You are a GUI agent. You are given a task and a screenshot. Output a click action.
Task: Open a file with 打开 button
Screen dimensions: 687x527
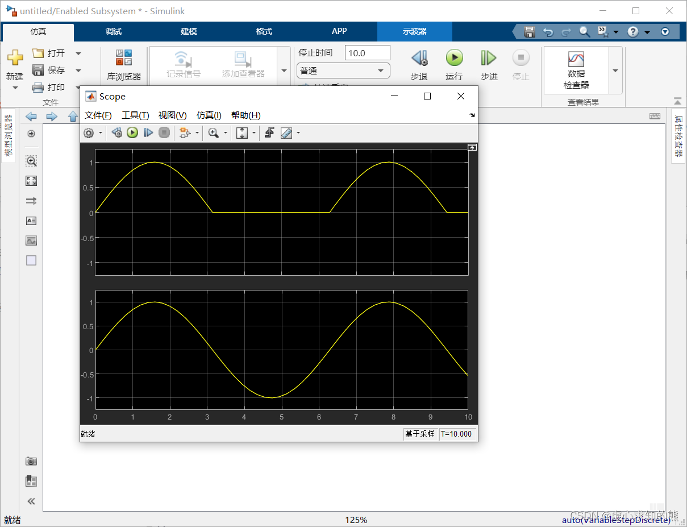[x=49, y=53]
